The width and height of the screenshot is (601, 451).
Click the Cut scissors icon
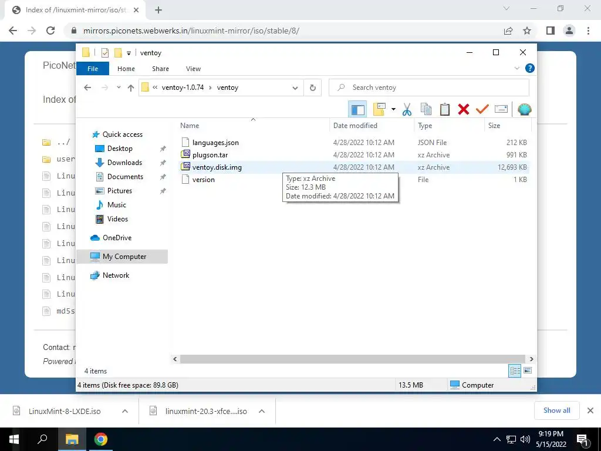click(407, 109)
